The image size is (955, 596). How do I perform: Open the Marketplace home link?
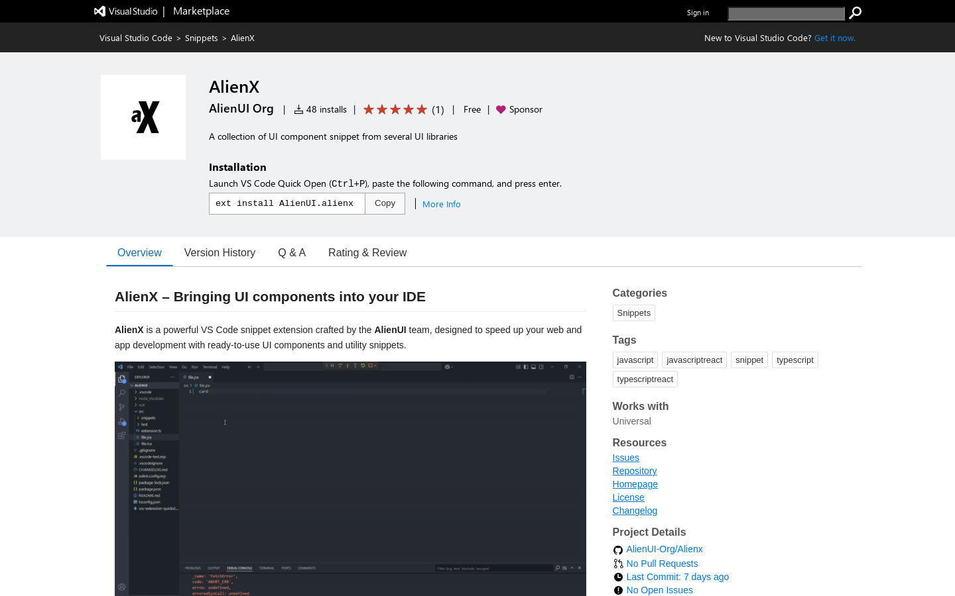201,11
